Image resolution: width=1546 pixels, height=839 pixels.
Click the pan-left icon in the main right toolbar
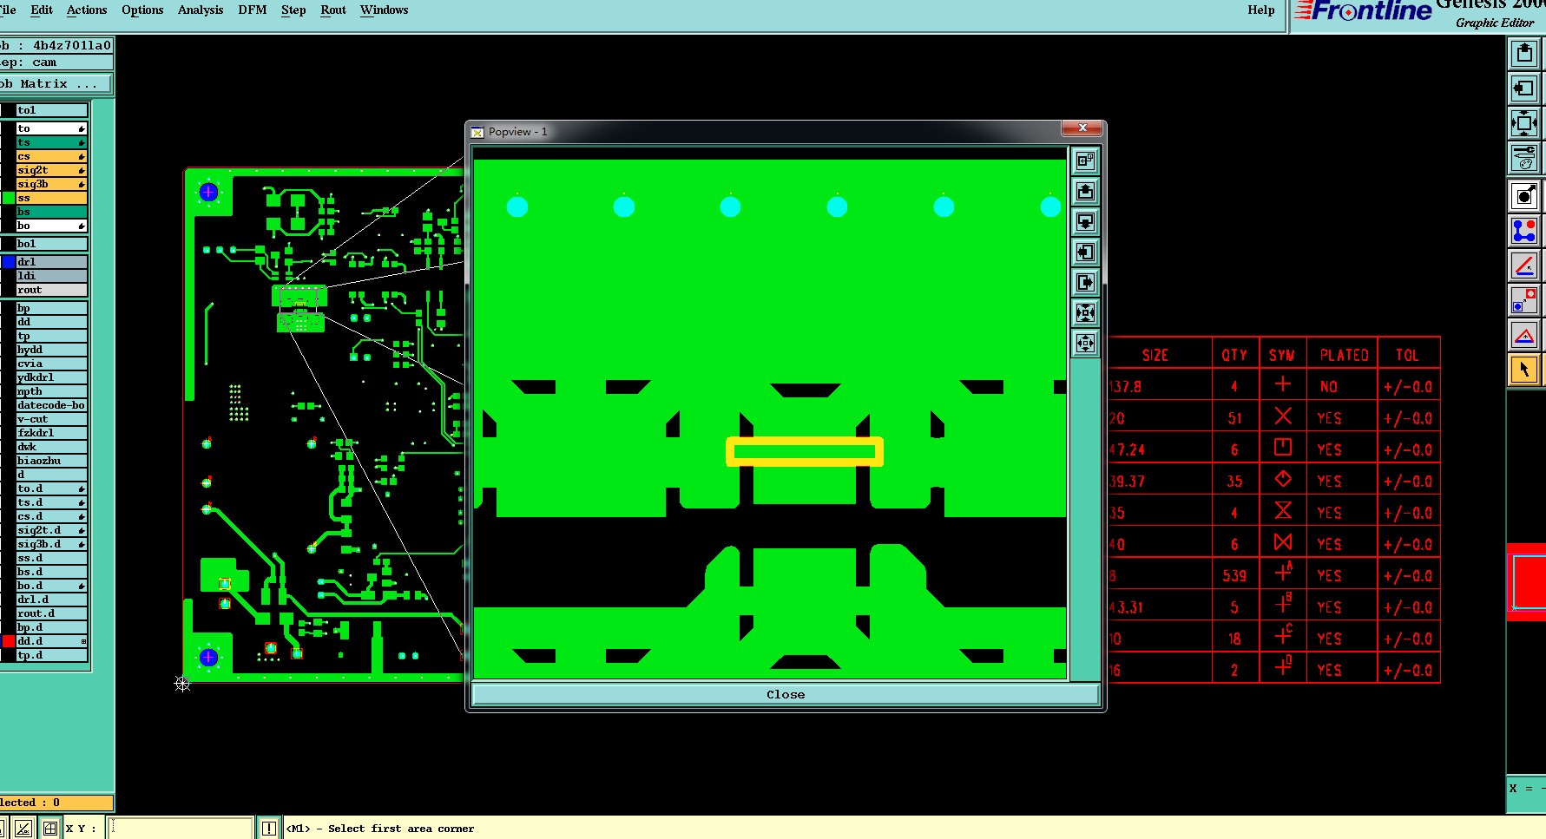coord(1524,88)
